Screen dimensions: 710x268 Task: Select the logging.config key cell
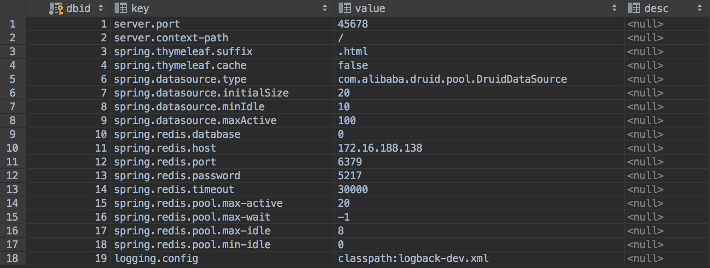pyautogui.click(x=156, y=259)
